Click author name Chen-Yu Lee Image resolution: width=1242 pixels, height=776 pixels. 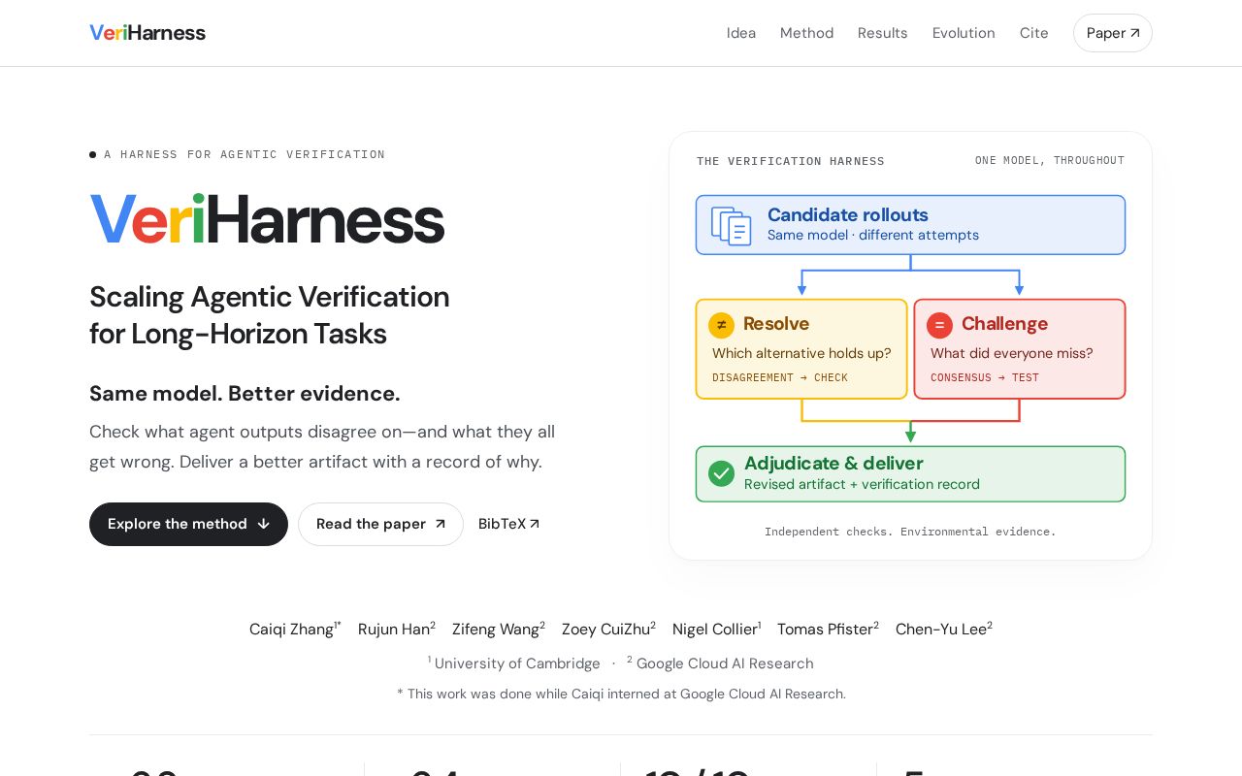pos(941,629)
